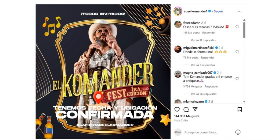Like magne_zambada007's comment
275x140 pixels.
[237, 79]
